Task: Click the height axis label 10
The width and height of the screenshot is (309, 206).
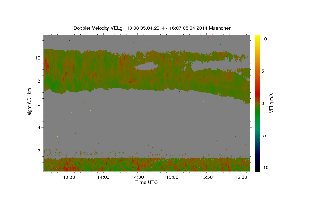Action: (38, 58)
